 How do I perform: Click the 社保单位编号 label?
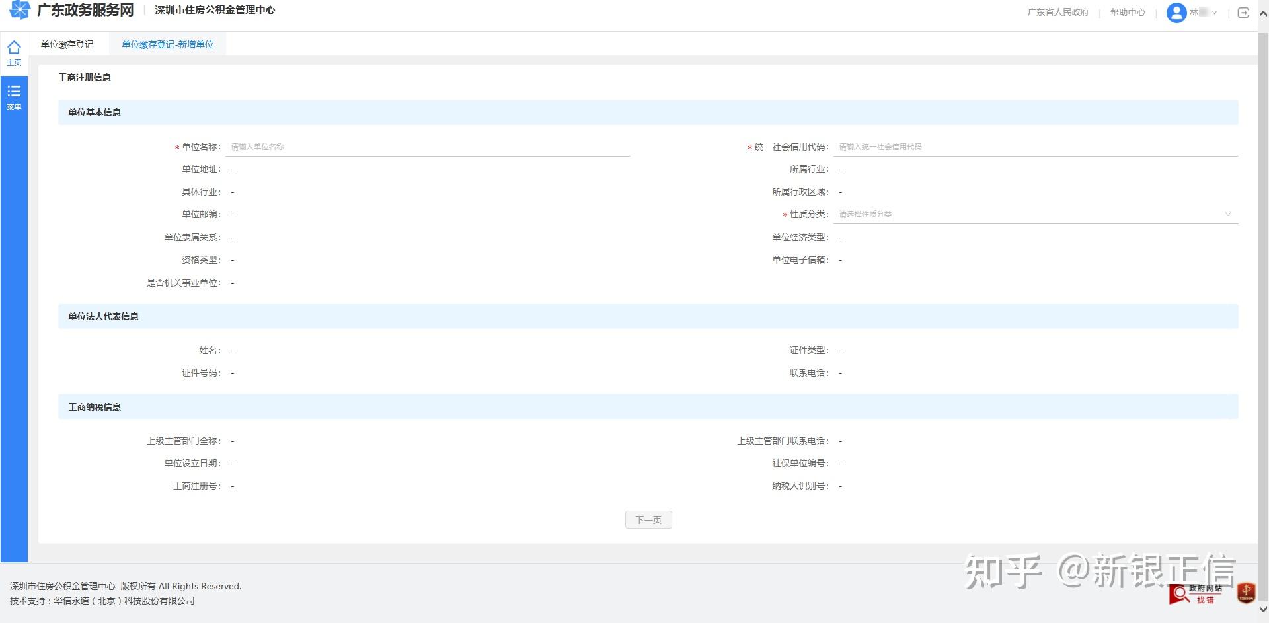click(x=800, y=463)
